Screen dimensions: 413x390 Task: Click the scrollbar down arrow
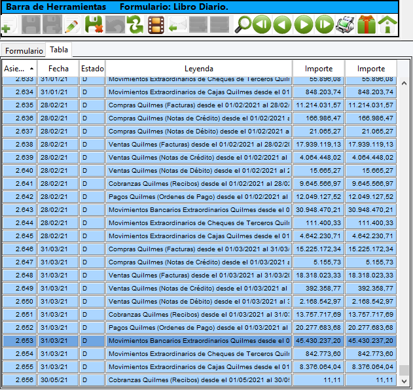coord(404,381)
